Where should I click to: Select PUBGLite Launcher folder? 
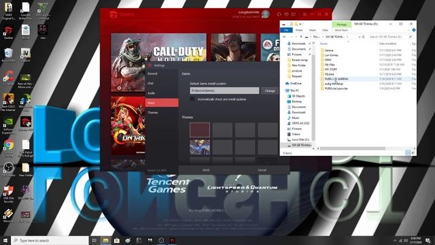click(336, 88)
